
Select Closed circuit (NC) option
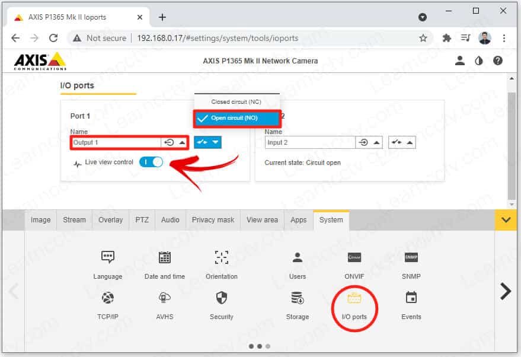(236, 102)
